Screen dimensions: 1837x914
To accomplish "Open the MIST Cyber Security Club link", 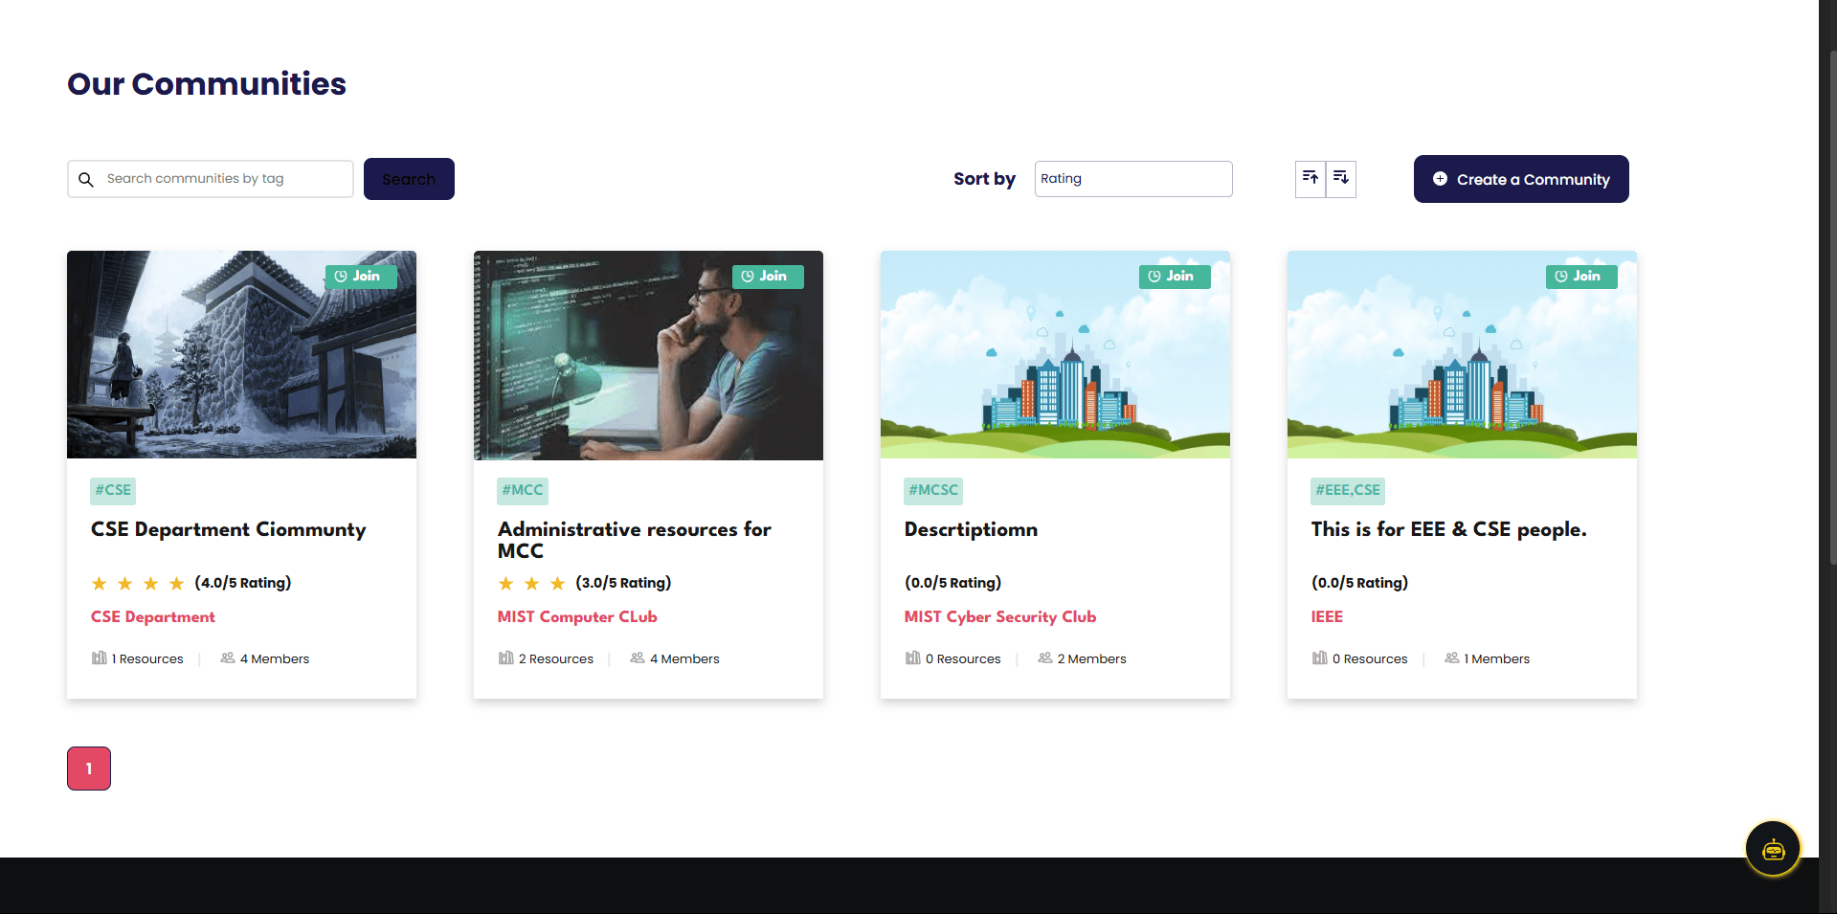I will [x=999, y=617].
